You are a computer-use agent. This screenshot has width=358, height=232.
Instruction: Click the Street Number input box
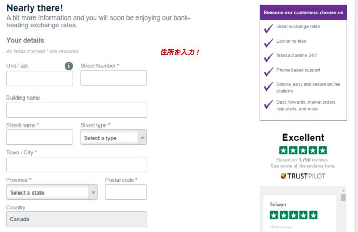tap(113, 78)
